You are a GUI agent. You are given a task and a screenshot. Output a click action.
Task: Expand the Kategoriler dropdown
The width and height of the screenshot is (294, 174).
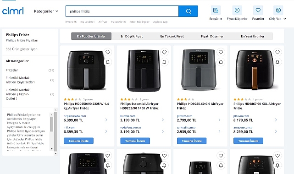[46, 11]
